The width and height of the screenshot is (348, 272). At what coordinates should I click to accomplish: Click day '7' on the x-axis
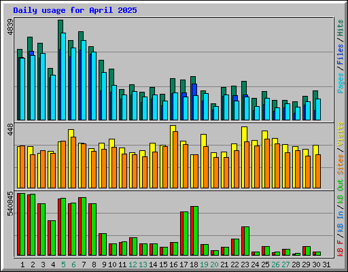(x=84, y=265)
